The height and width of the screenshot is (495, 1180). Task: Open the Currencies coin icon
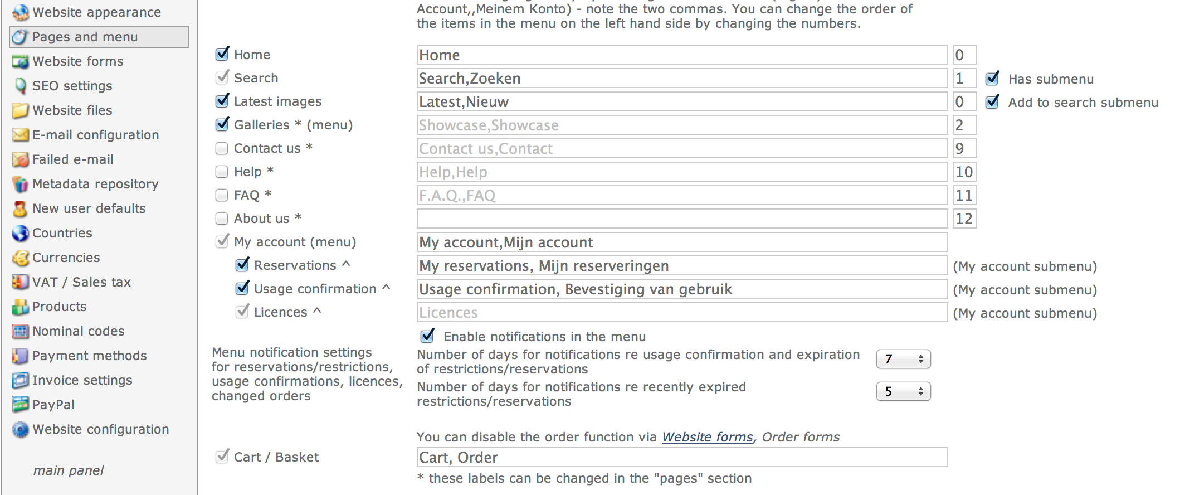[x=20, y=258]
